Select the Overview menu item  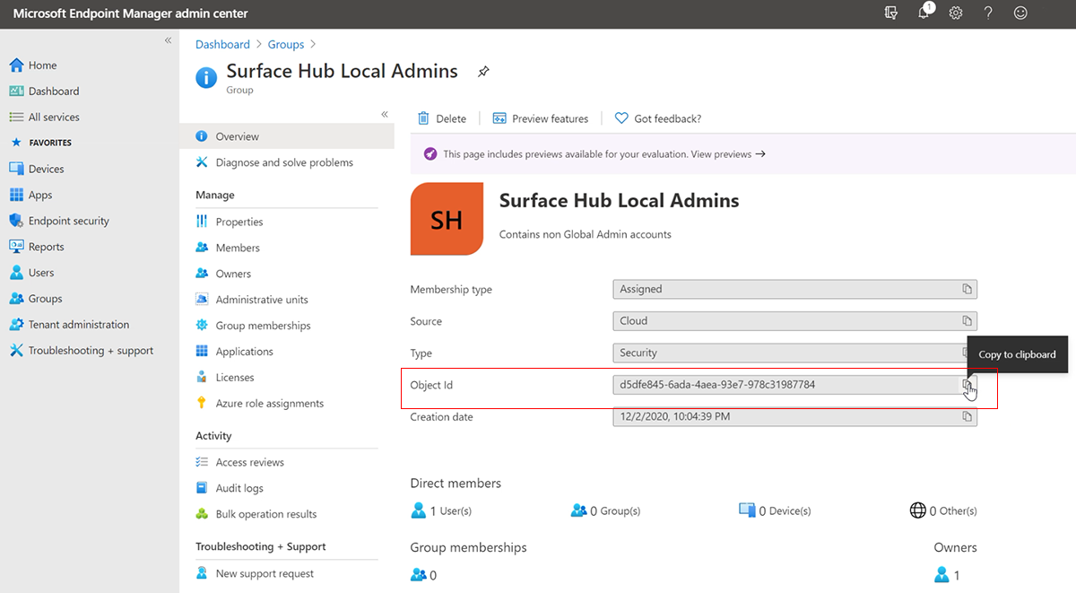coord(287,136)
